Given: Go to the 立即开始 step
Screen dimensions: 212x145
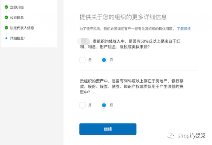Looking at the screenshot, I should point(17,7).
